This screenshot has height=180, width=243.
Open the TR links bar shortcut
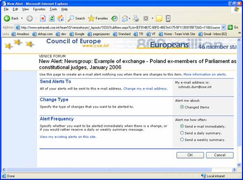pyautogui.click(x=138, y=34)
